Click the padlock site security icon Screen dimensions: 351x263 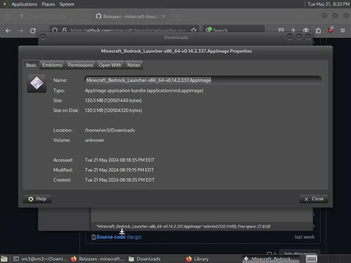click(64, 30)
